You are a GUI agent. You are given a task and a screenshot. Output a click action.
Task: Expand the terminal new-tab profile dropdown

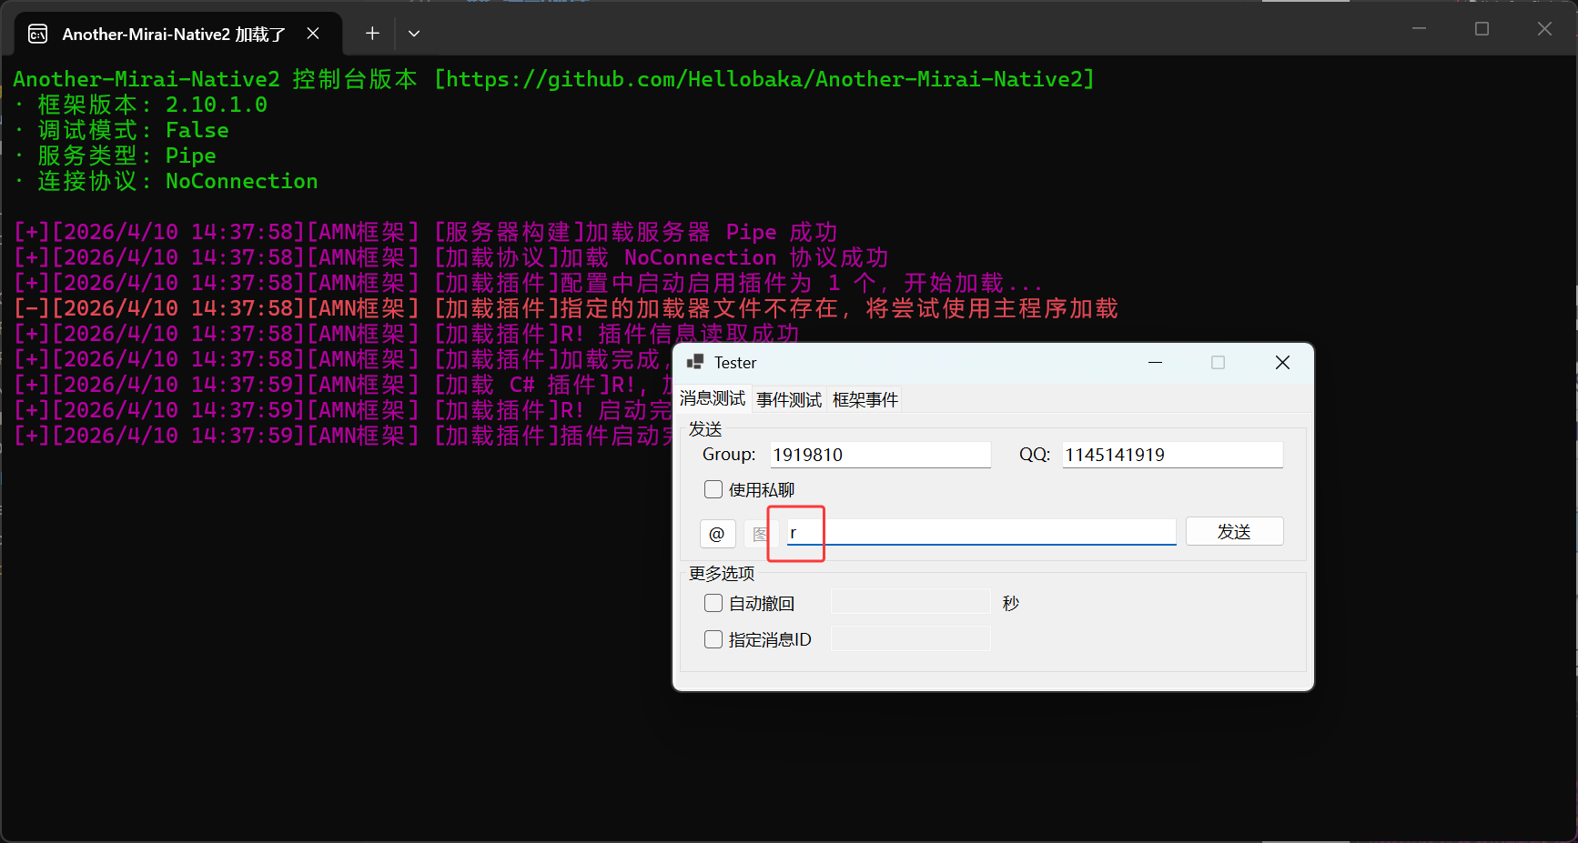(x=414, y=34)
